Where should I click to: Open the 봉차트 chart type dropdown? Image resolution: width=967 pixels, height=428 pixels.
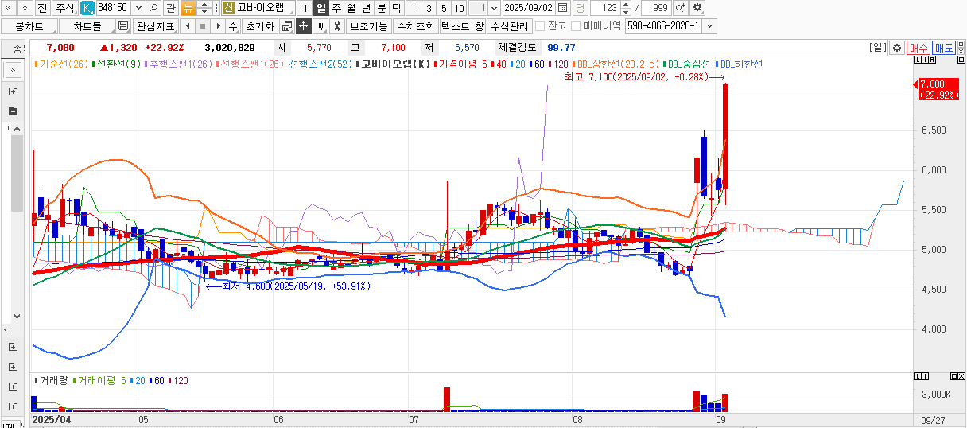29,26
